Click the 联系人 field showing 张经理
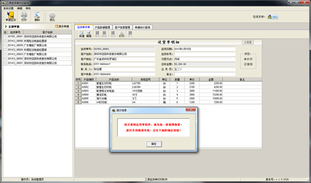This screenshot has width=311, height=183. coord(124,69)
